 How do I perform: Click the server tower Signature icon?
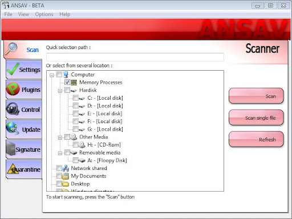(x=11, y=148)
